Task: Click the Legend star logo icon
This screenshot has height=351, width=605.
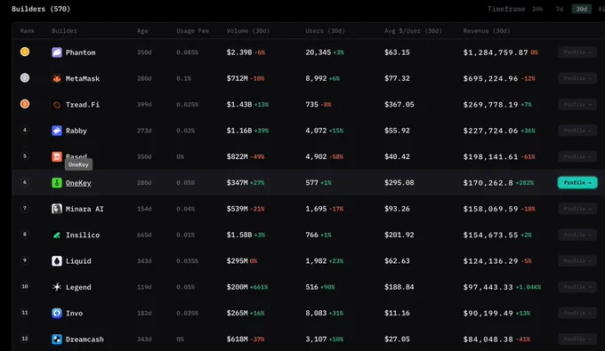Action: pos(57,287)
